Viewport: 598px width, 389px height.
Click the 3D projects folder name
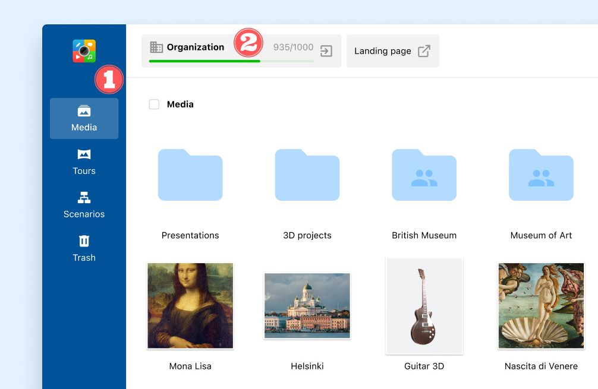pos(307,235)
